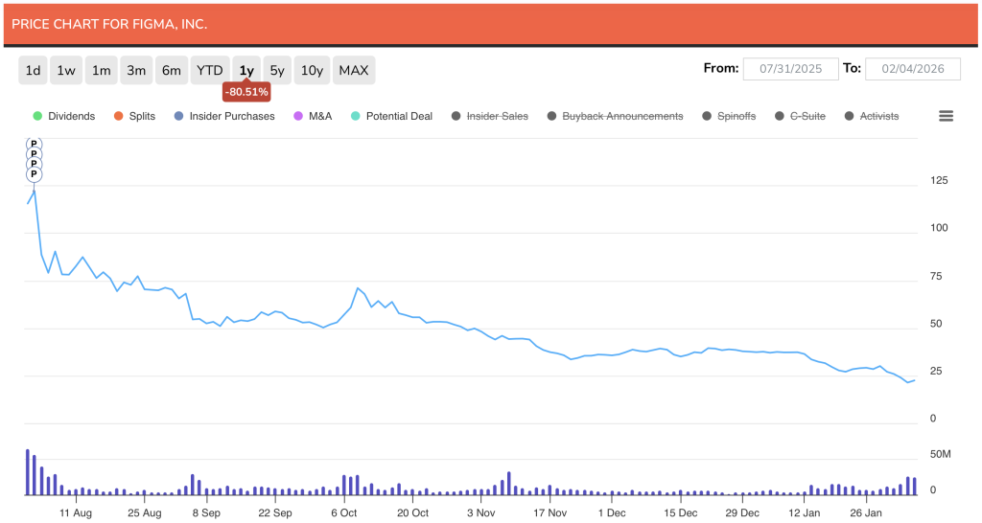Click the purple M&A color dot

tap(298, 116)
